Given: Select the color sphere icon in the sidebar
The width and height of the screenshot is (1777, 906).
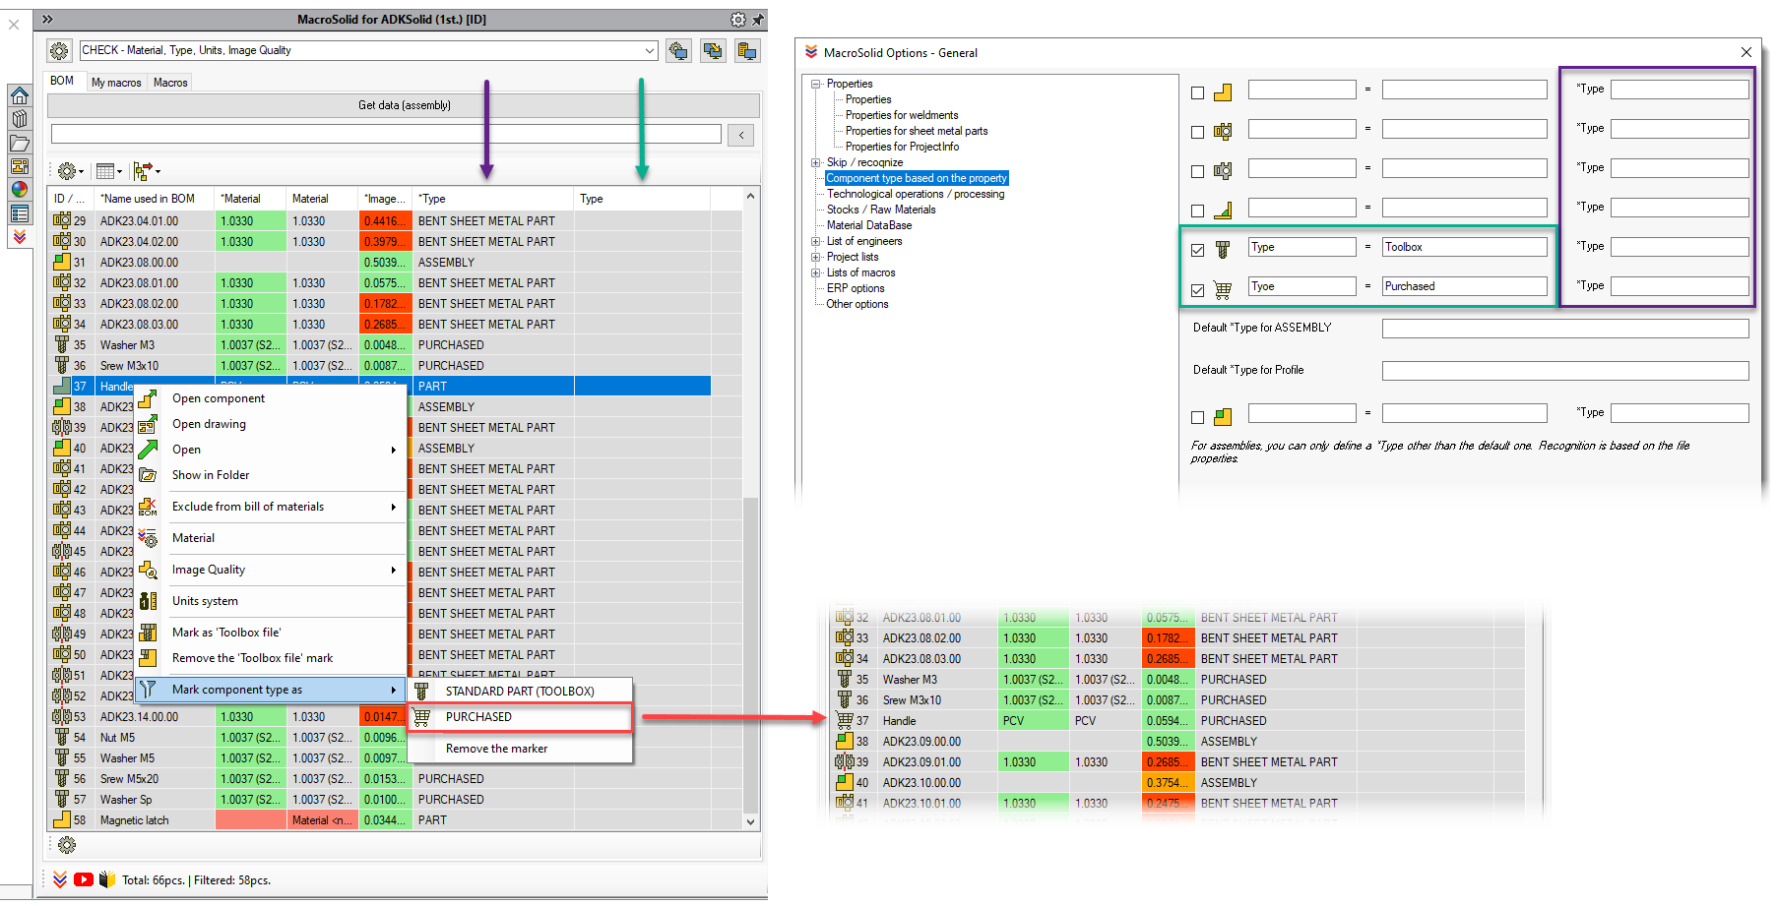Looking at the screenshot, I should (x=19, y=190).
